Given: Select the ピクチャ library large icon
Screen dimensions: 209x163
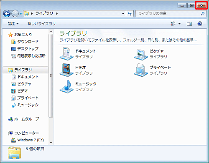Looking at the screenshot, I should (141, 55).
